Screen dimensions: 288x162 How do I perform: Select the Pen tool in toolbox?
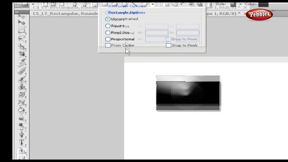pyautogui.click(x=22, y=134)
